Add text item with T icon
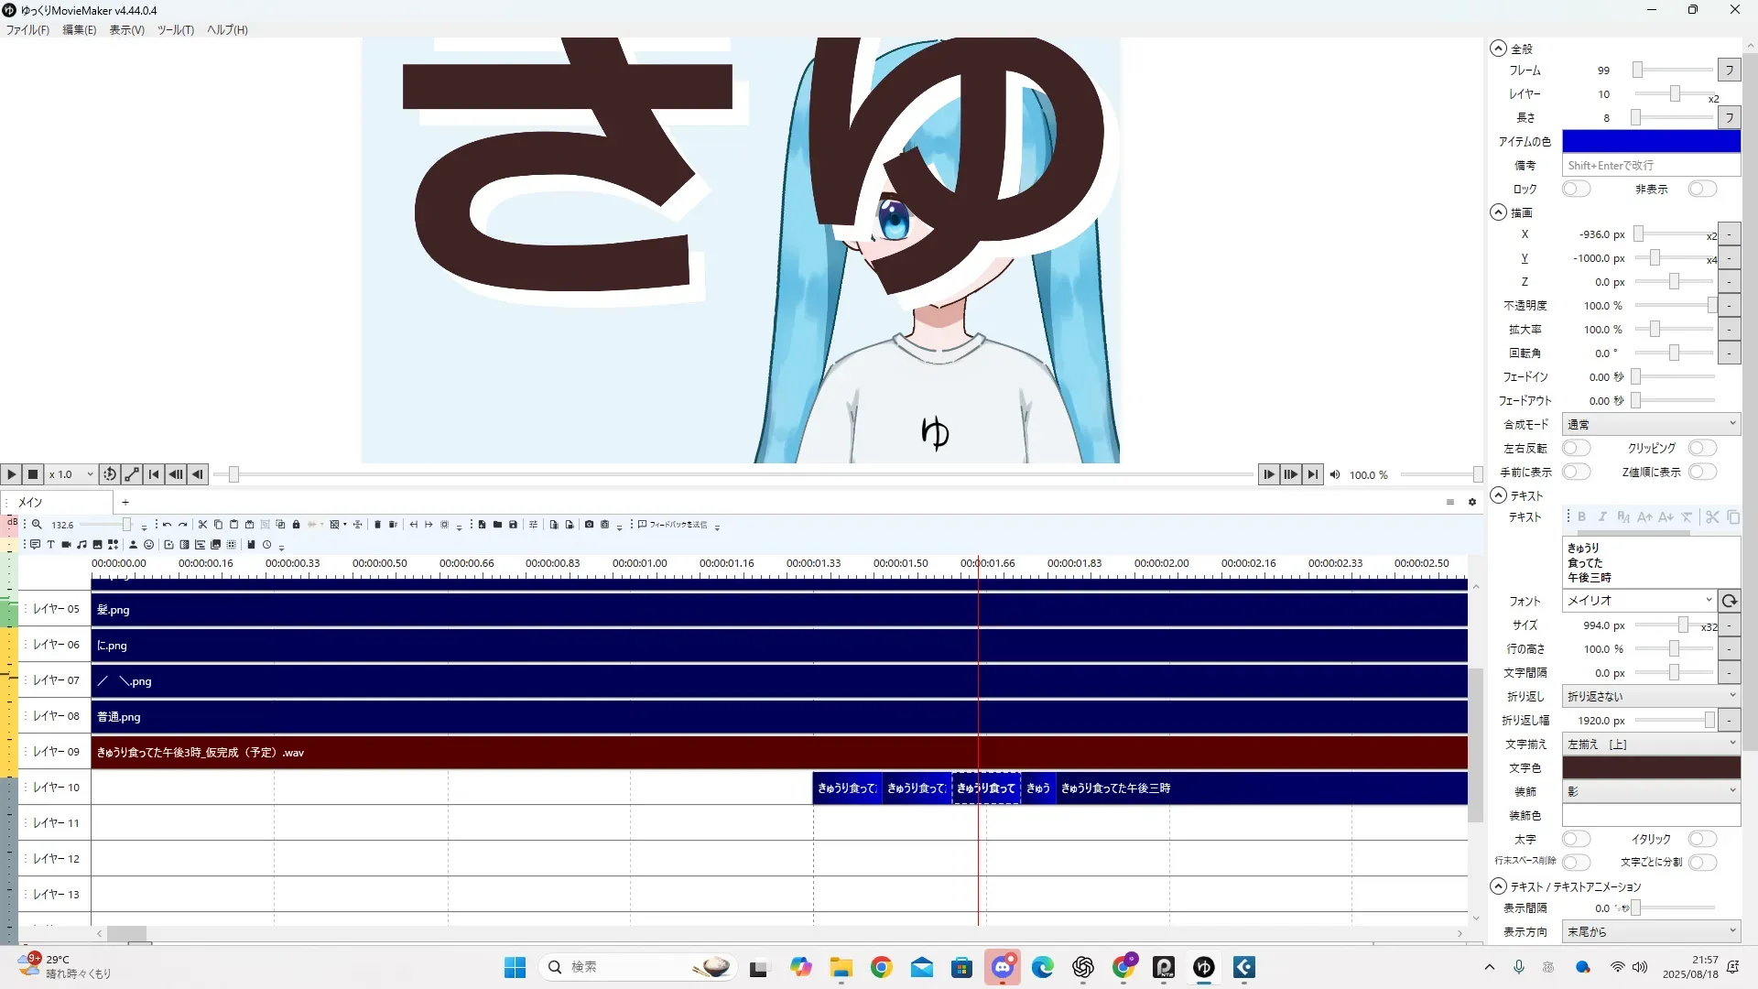Viewport: 1758px width, 989px height. point(50,545)
